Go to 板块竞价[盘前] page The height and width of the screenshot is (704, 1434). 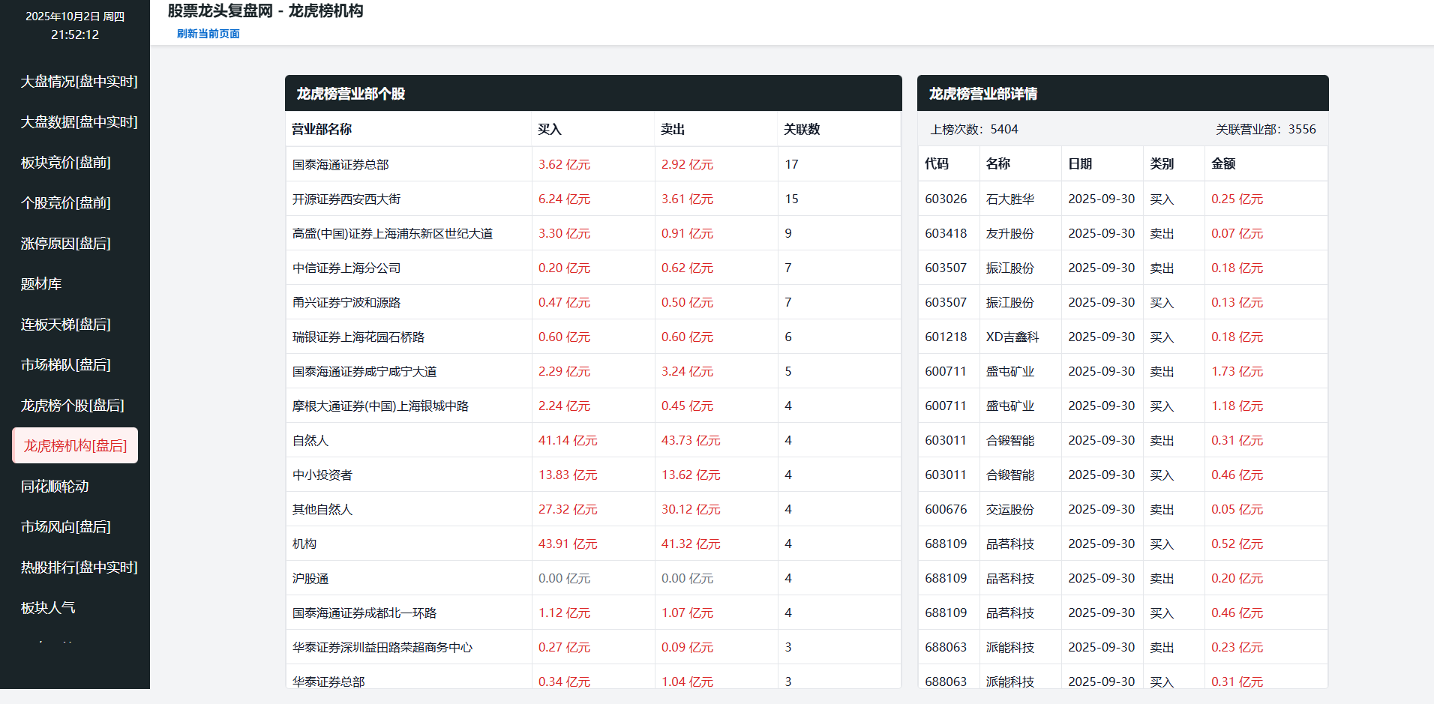[66, 162]
